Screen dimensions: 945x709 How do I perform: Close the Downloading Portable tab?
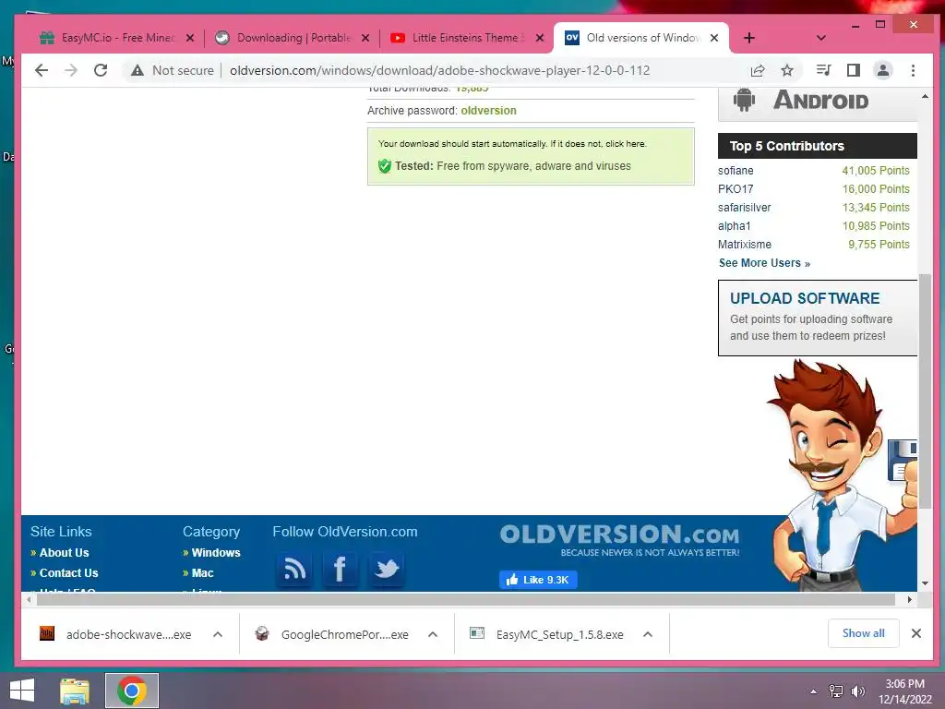365,38
